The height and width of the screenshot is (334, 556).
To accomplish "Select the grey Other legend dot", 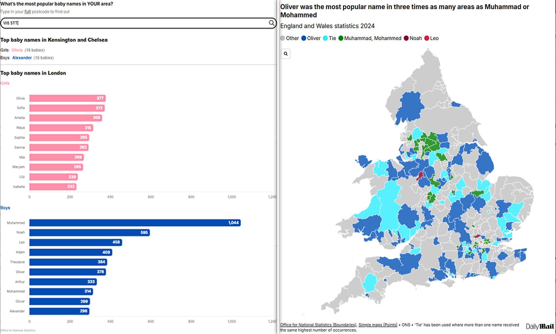I will click(282, 38).
